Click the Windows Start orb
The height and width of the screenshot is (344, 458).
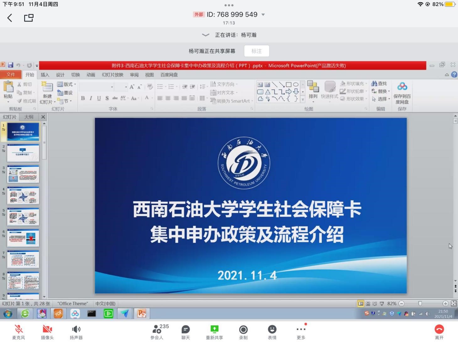pos(8,314)
